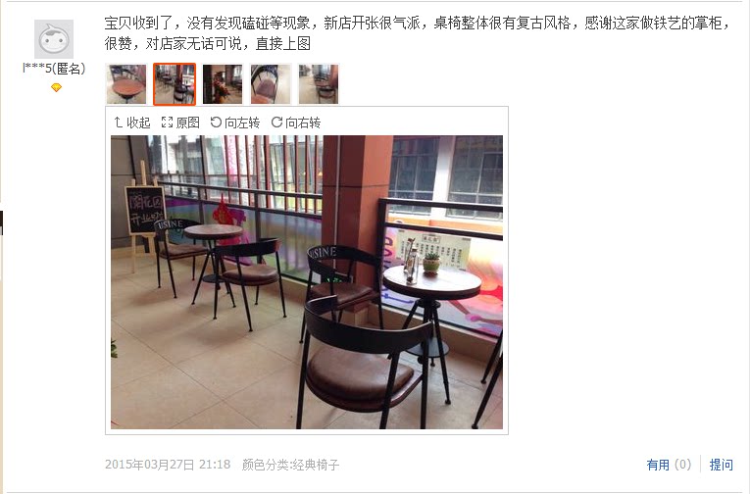Click the yellow diamond member badge
750x494 pixels.
pos(56,87)
